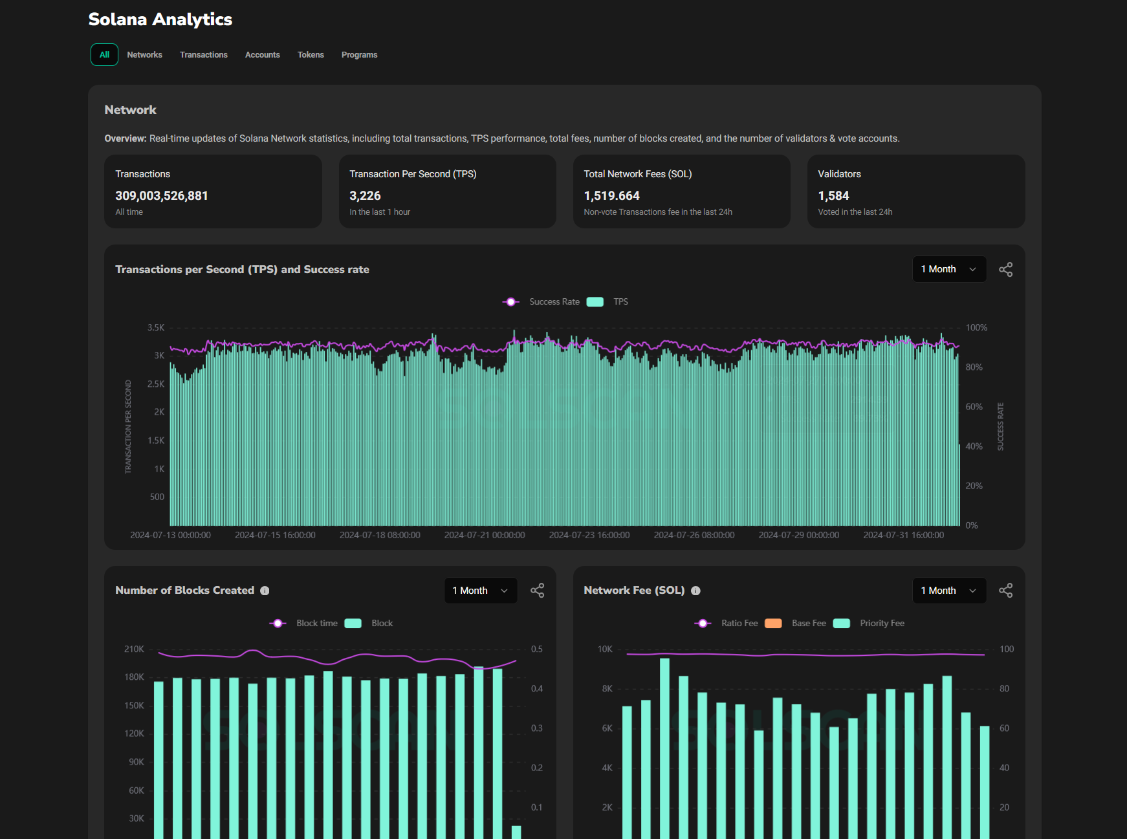Share the Network Fee (SOL) chart

click(1005, 591)
